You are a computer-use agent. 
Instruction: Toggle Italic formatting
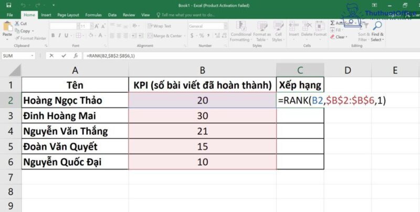[59, 36]
